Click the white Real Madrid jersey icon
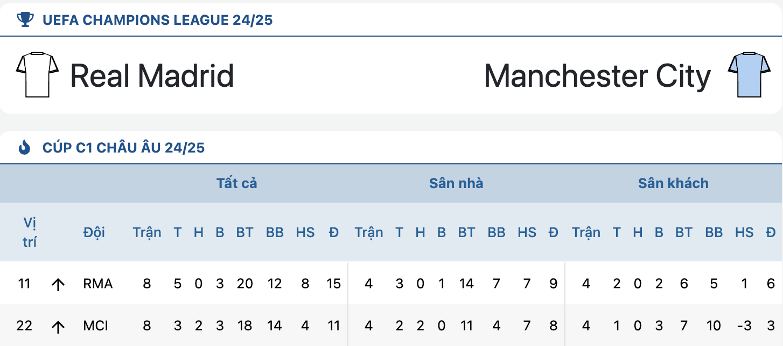Viewport: 783px width, 346px height. point(37,75)
